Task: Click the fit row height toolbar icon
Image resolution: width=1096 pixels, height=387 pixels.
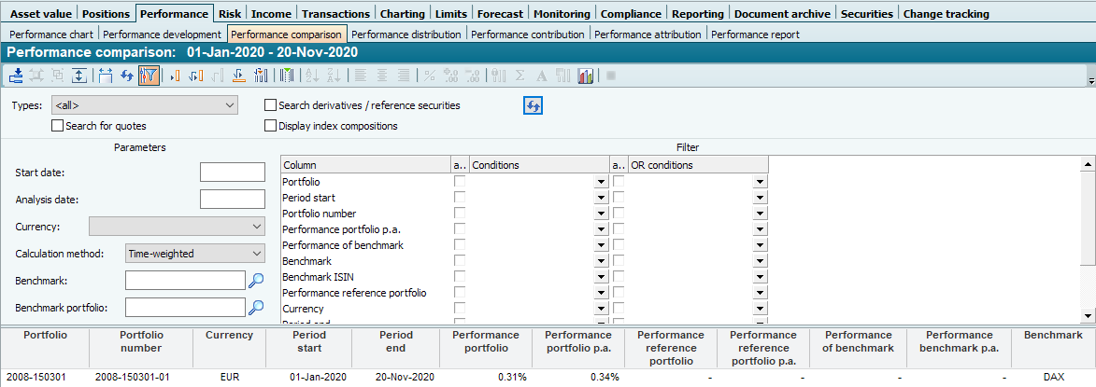Action: tap(79, 76)
